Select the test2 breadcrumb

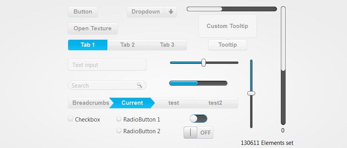pyautogui.click(x=215, y=103)
